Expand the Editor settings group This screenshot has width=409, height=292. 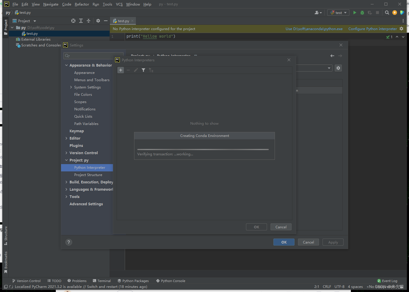click(66, 138)
